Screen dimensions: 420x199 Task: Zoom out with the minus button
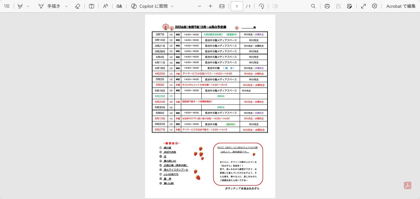coord(199,6)
